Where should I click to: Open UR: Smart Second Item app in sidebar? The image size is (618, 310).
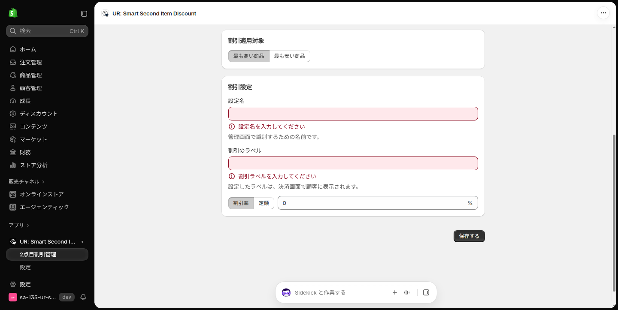(x=47, y=241)
